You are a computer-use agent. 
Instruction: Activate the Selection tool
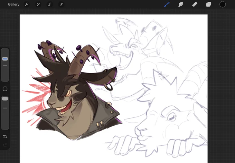tap(50, 4)
